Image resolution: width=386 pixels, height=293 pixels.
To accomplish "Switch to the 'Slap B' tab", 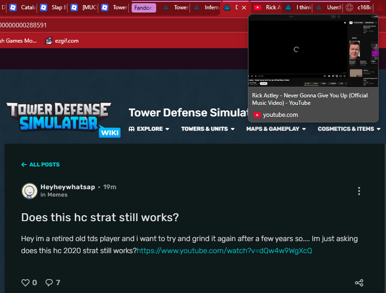I will tap(53, 7).
